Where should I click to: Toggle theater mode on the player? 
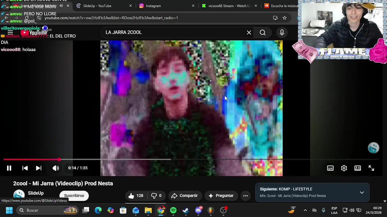(x=358, y=168)
